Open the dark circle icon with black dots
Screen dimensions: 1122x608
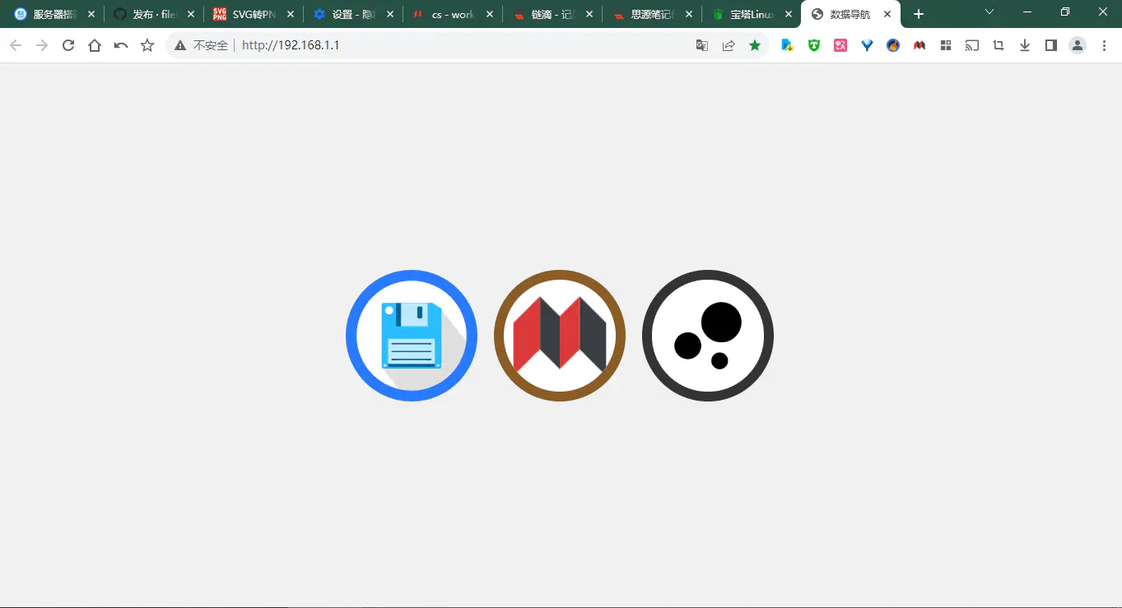tap(708, 336)
